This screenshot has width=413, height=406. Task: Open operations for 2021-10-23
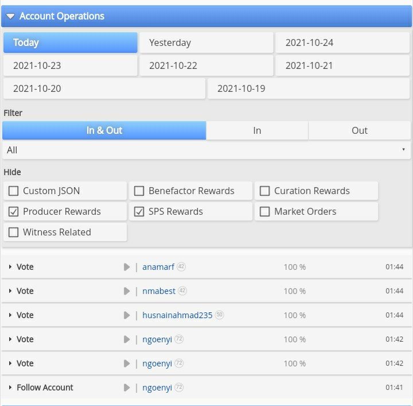(x=71, y=65)
